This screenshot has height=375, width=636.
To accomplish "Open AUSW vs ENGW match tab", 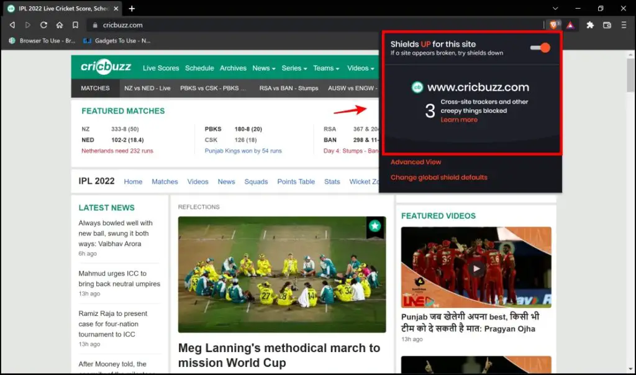I will point(353,88).
